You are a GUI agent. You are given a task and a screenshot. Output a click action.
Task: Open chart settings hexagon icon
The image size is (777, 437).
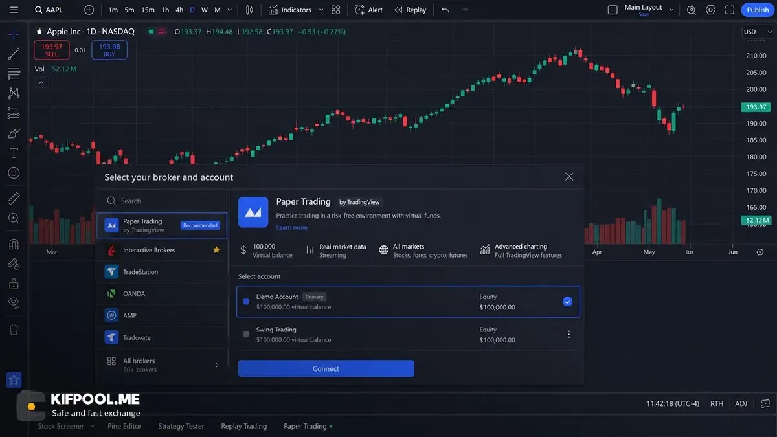[x=711, y=10]
